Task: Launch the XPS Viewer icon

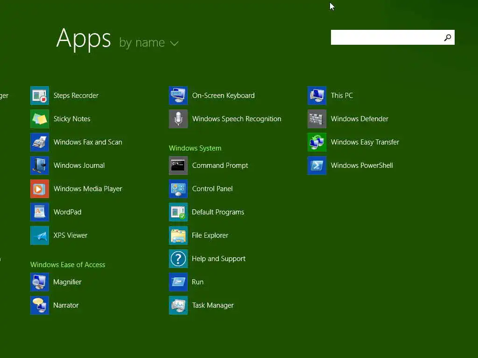Action: 40,235
